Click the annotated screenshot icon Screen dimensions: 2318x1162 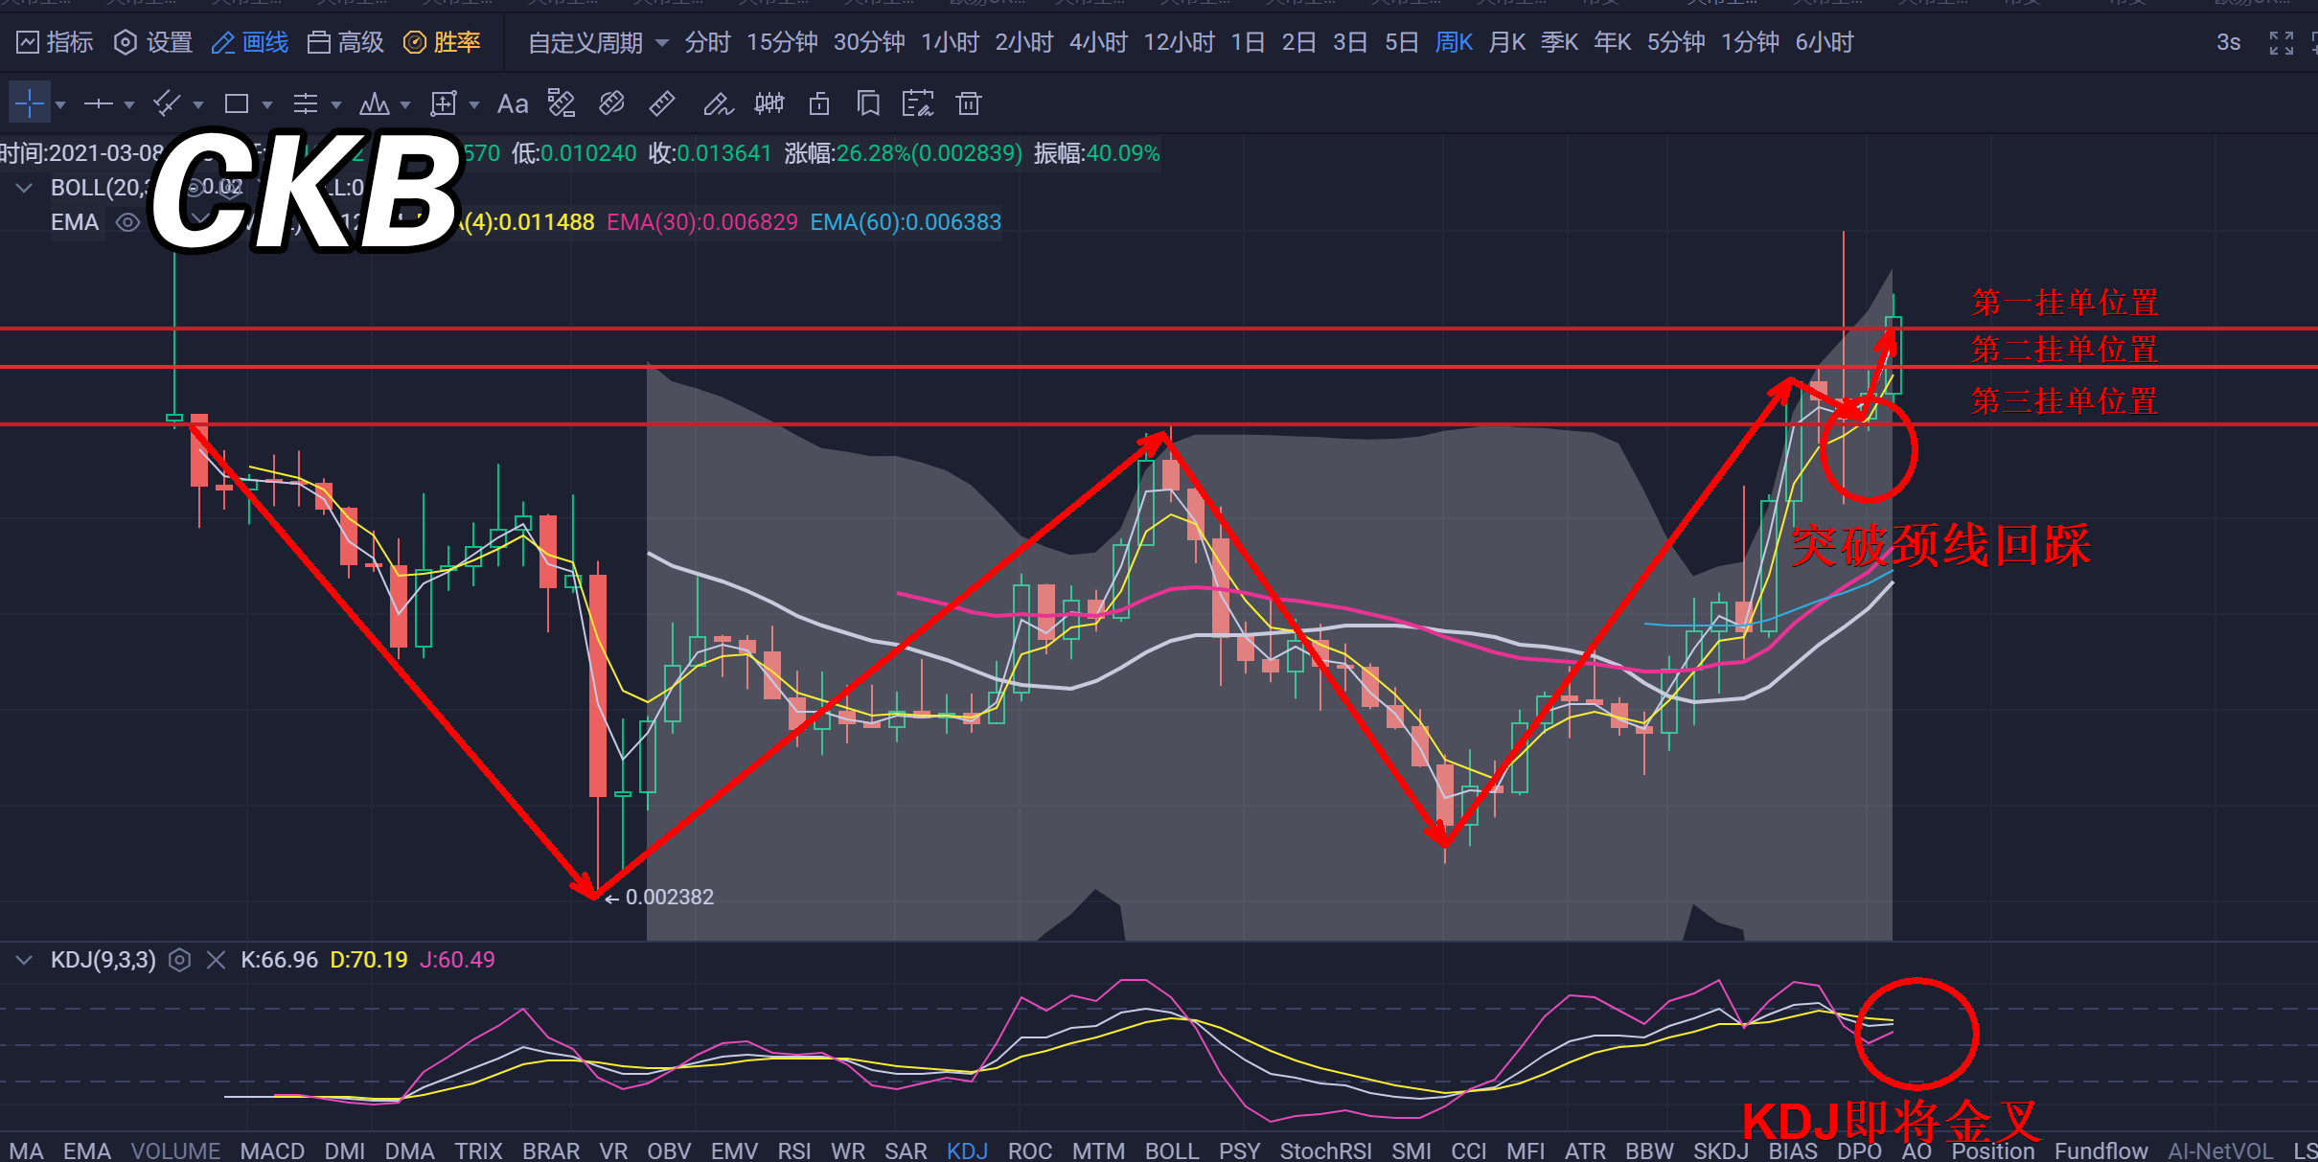point(918,103)
